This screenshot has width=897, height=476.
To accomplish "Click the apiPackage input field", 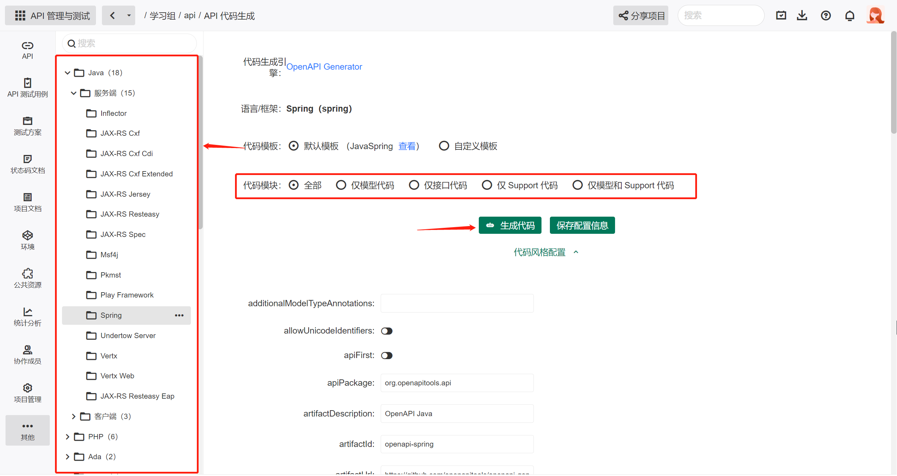I will [x=457, y=383].
